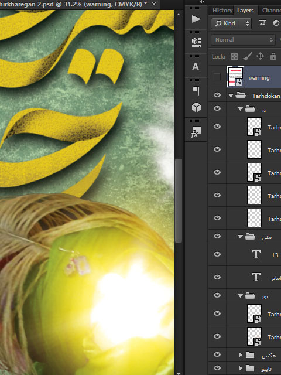Viewport: 281px width, 375px height.
Task: Click the warning layer smart object thumbnail
Action: click(x=235, y=77)
